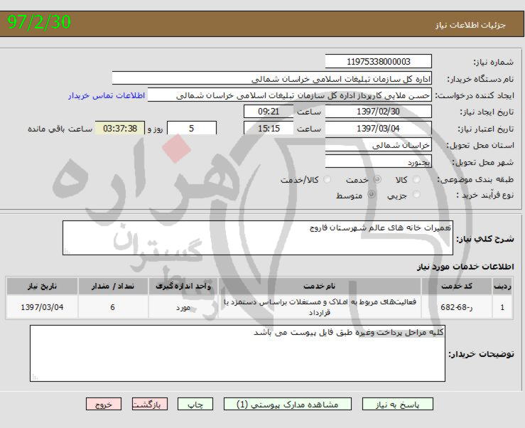525x428 pixels.
Task: Click the بازگشت back button
Action: [150, 405]
